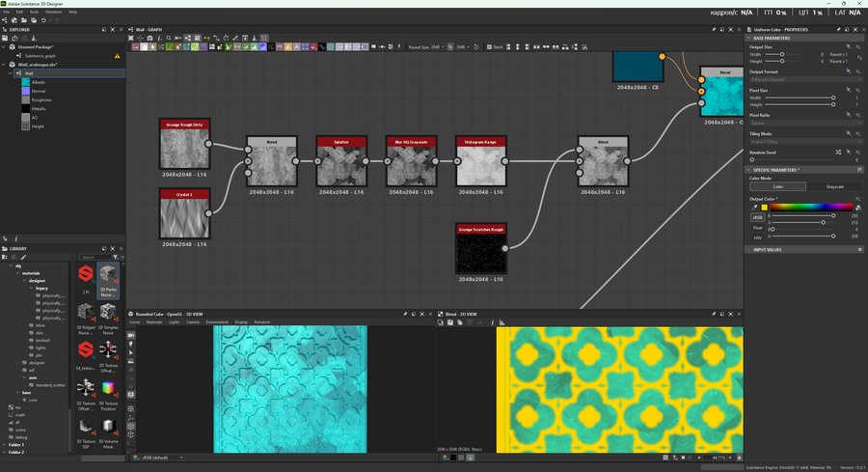
Task: Open the Tools menu
Action: point(33,12)
